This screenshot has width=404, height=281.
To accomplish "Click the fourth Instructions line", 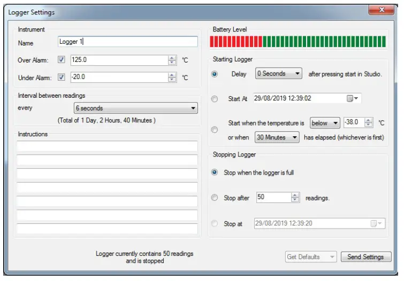I will (107, 188).
